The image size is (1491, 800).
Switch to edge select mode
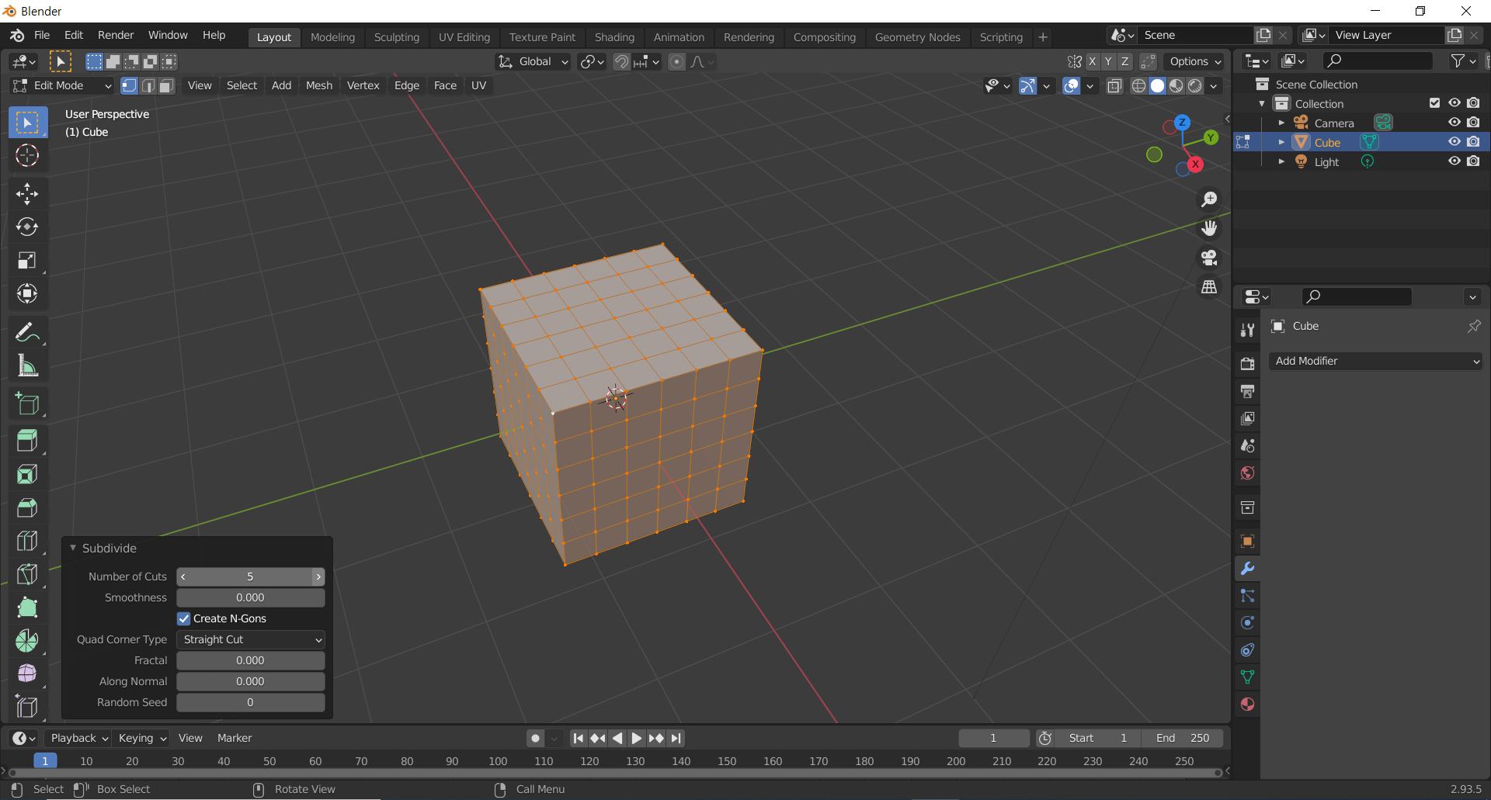click(148, 85)
